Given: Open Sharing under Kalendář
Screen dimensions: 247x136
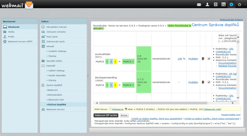Looking at the screenshot, I should pyautogui.click(x=63, y=80).
